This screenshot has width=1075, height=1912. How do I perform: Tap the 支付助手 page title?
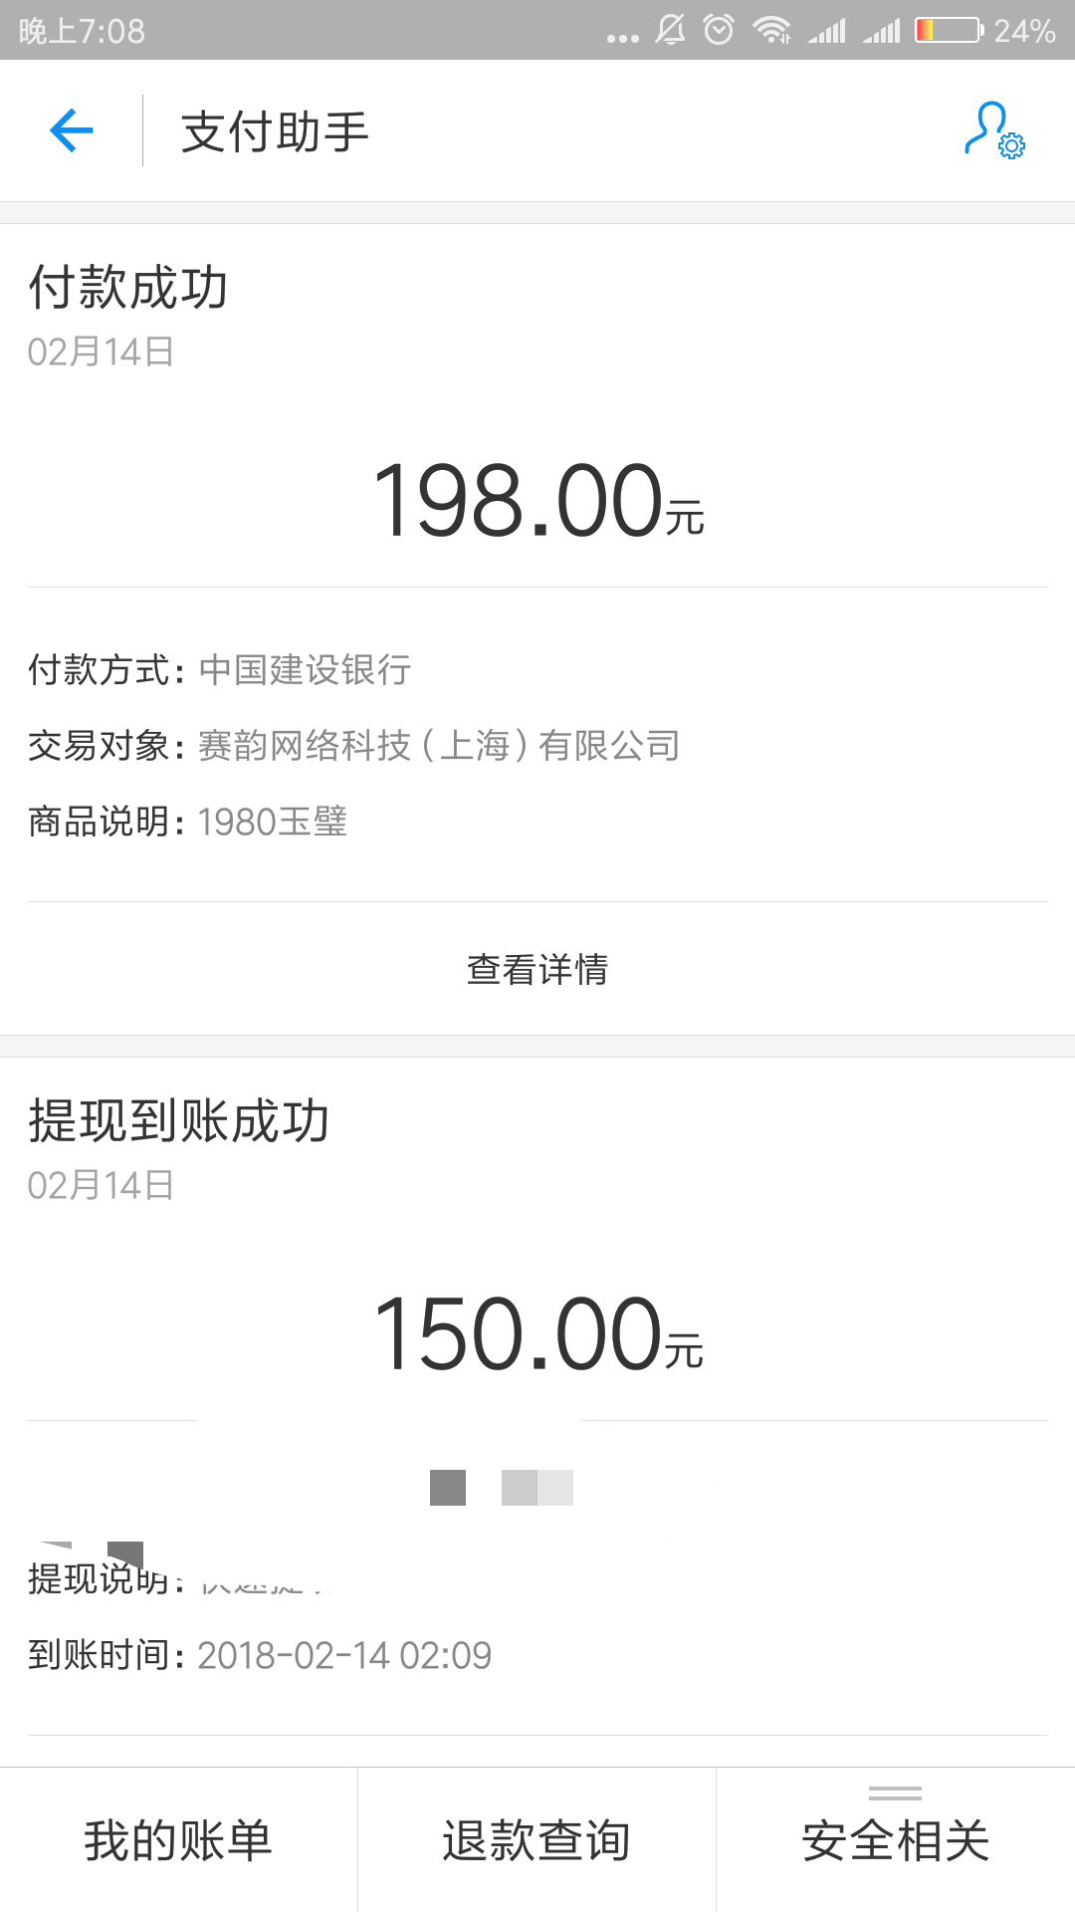275,131
